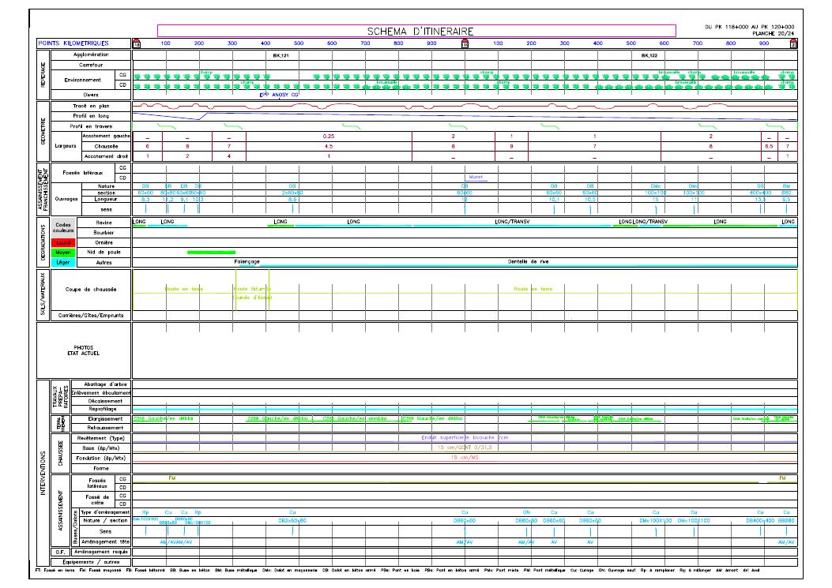Screen dimensions: 832x588
Task: Click the green Moyen color code swatch
Action: coord(62,253)
